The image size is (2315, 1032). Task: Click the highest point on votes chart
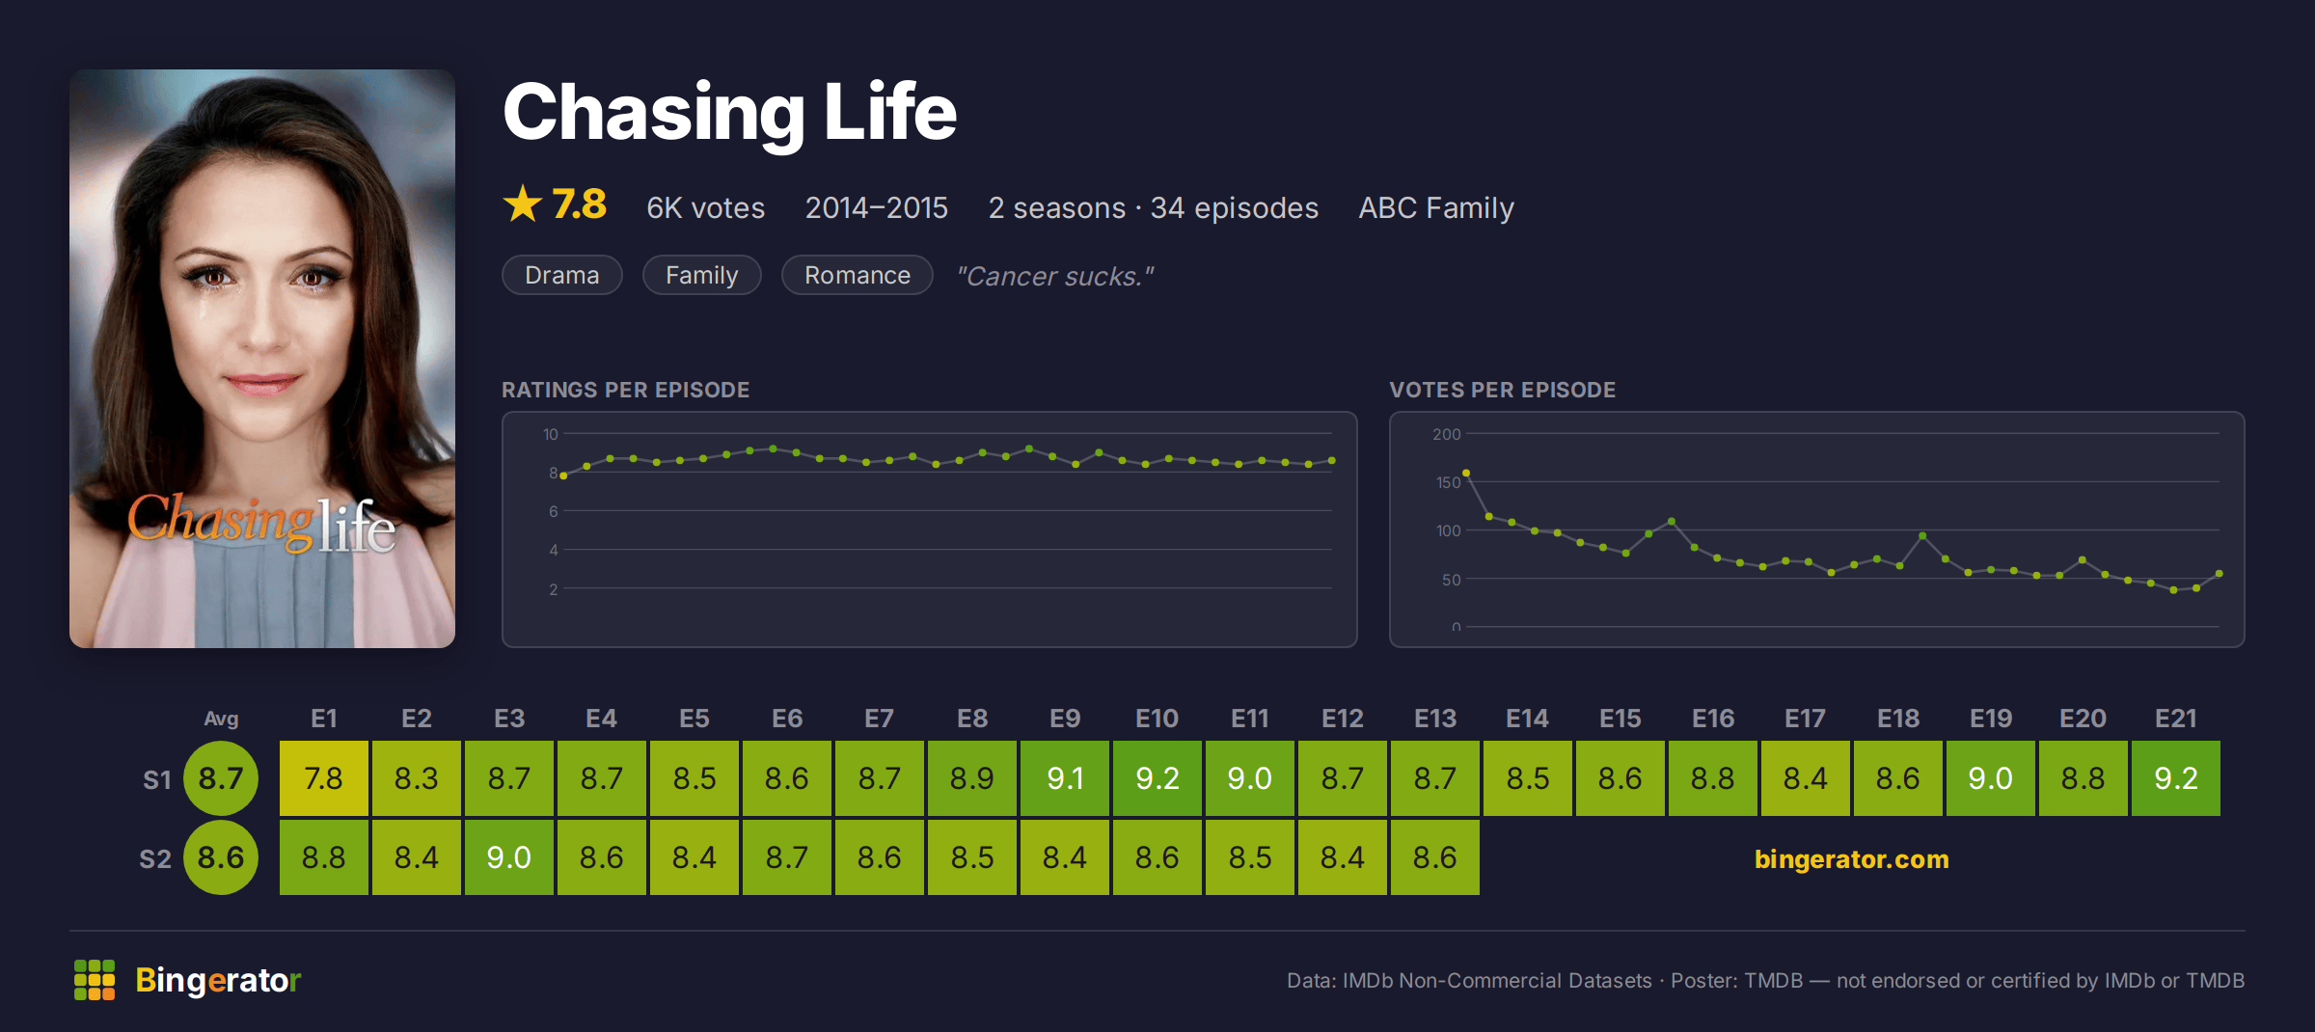[1466, 473]
